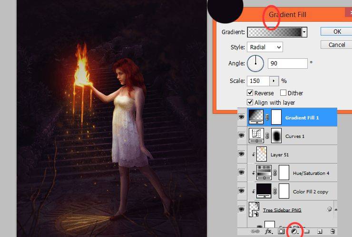Click the Tree Sidebar PNG smart filter indicator
This screenshot has height=237, width=352.
[329, 209]
